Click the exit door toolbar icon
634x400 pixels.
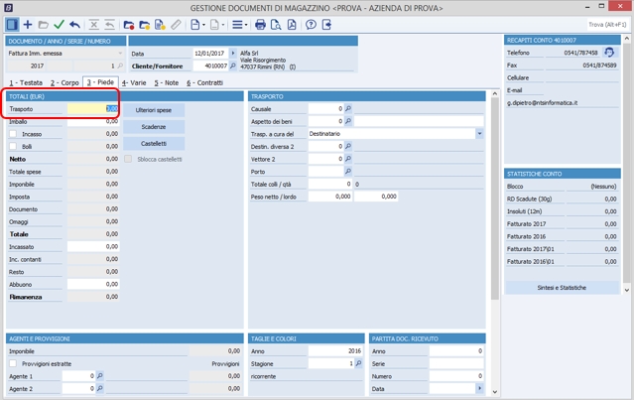(x=328, y=24)
